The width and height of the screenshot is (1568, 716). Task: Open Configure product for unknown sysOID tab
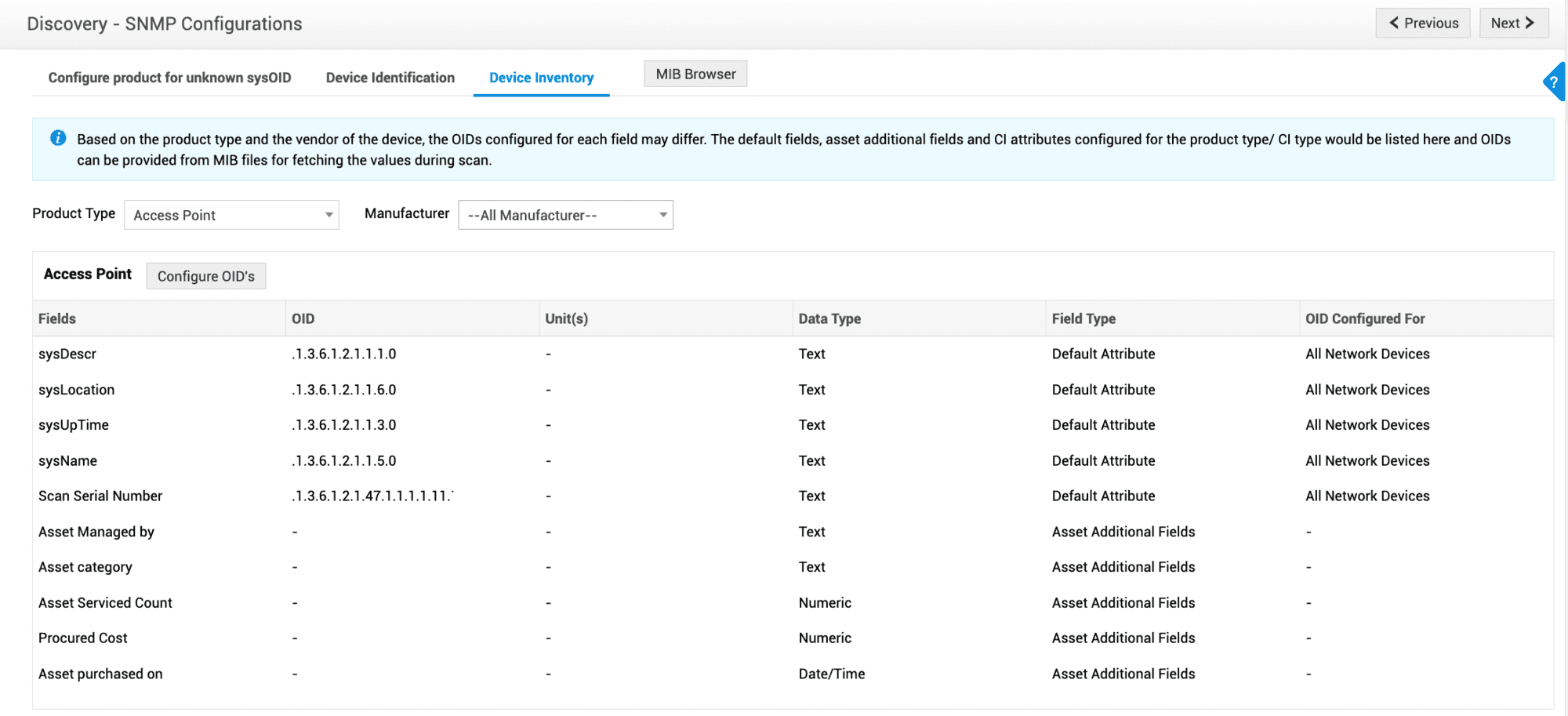pyautogui.click(x=169, y=78)
